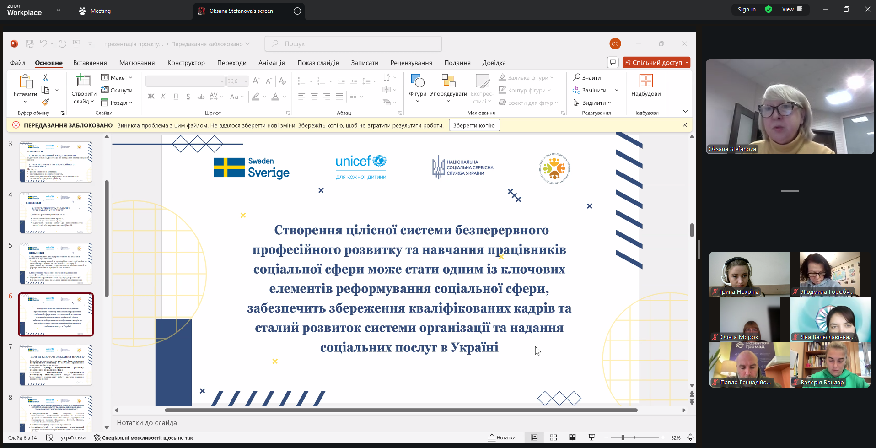Open the Add-ins (Надбудови) icon

click(x=645, y=81)
